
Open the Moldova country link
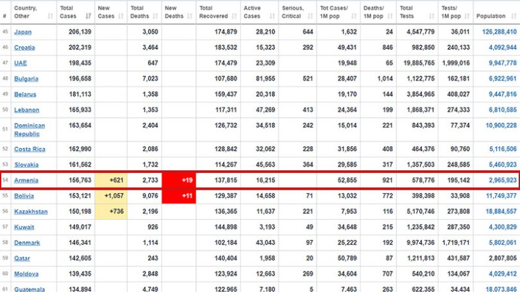point(26,273)
